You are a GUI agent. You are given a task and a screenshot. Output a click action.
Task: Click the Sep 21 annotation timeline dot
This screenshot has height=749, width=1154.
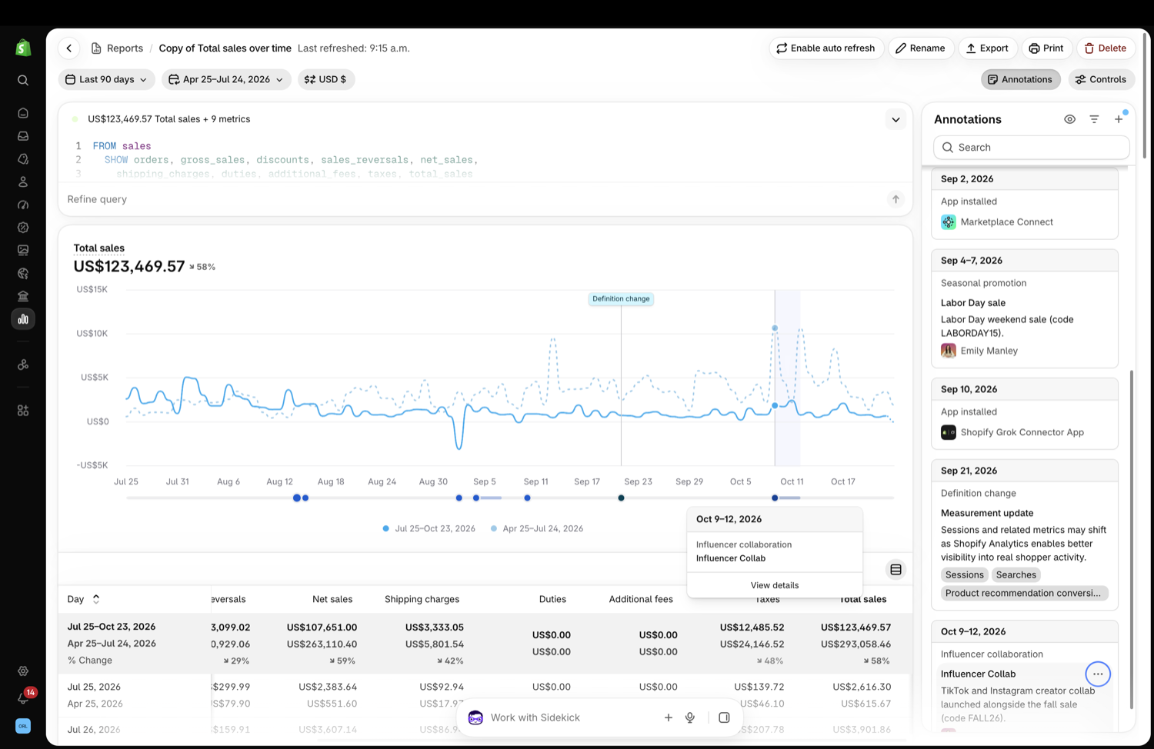coord(621,498)
